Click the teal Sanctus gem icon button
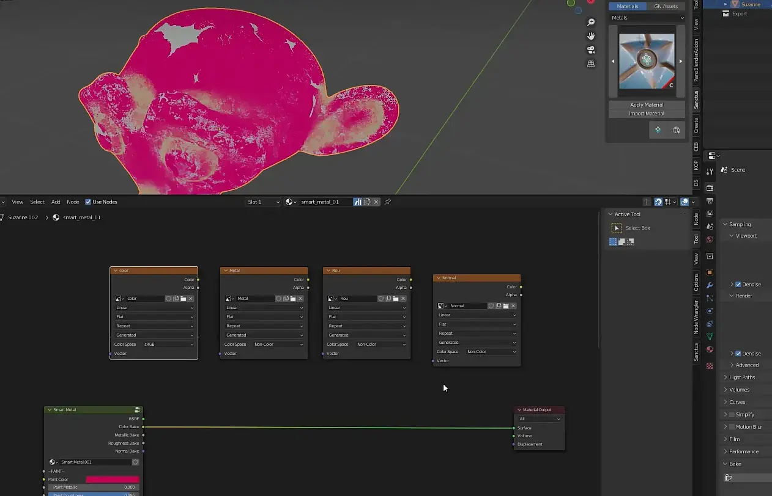The image size is (772, 496). 658,130
